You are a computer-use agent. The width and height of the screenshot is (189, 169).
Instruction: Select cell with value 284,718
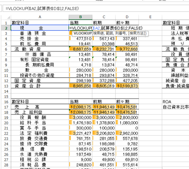[80, 75]
